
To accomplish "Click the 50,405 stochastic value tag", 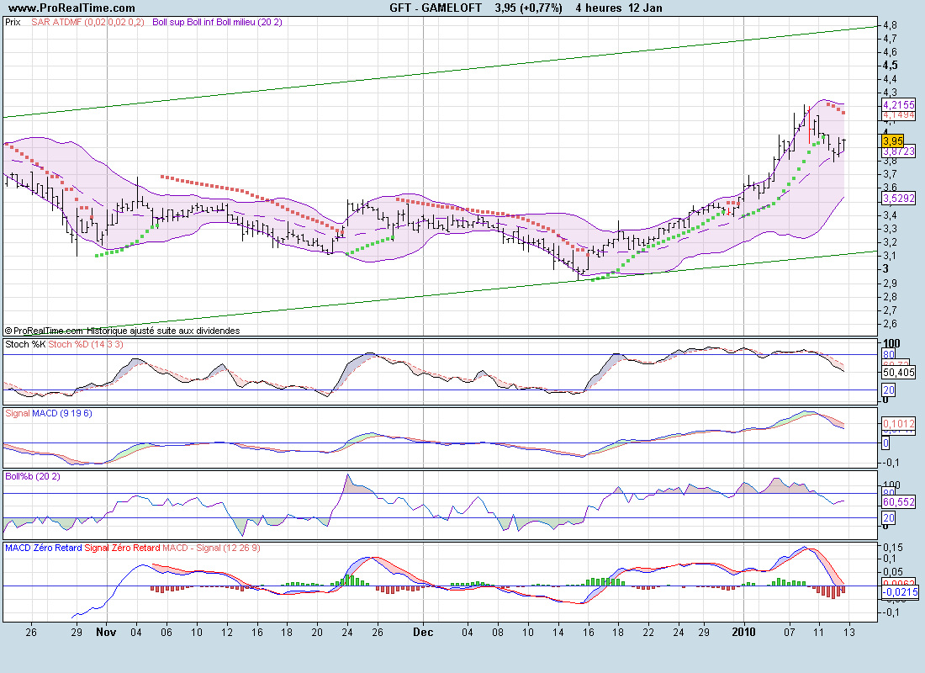I will click(x=898, y=373).
